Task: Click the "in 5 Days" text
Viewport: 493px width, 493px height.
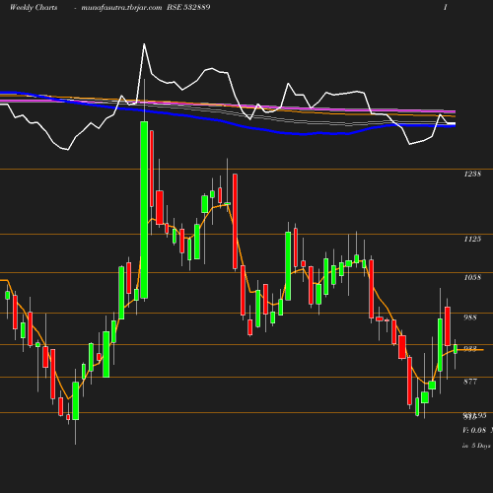Action: point(476,446)
